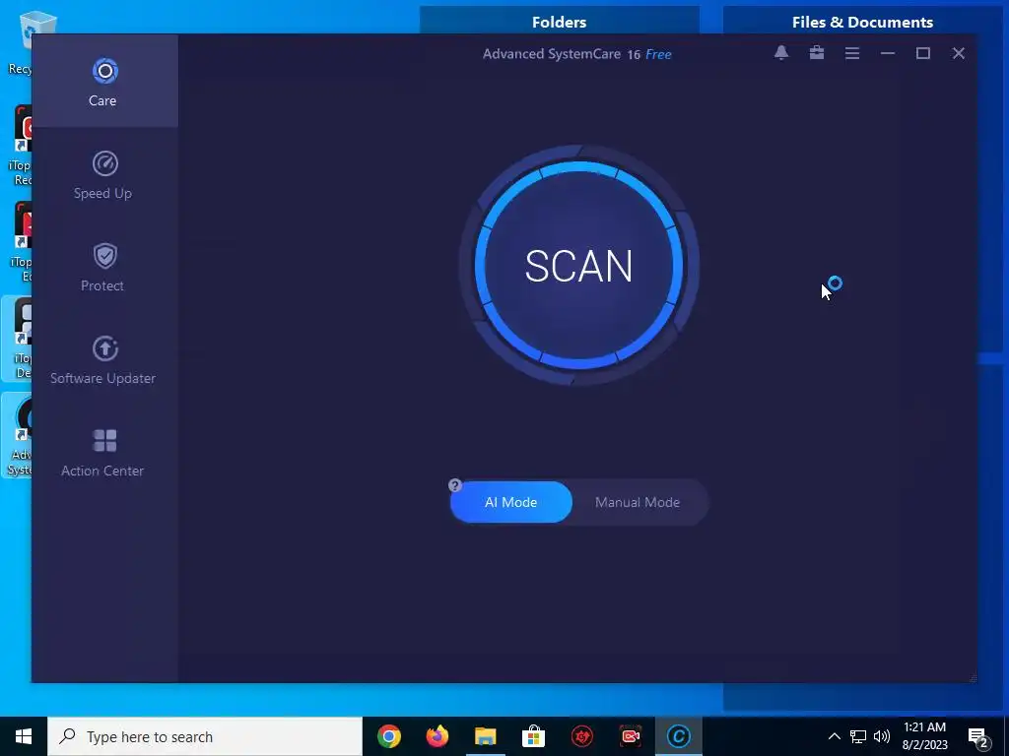The width and height of the screenshot is (1009, 756).
Task: Open the taskbar clock and date
Action: pyautogui.click(x=924, y=736)
